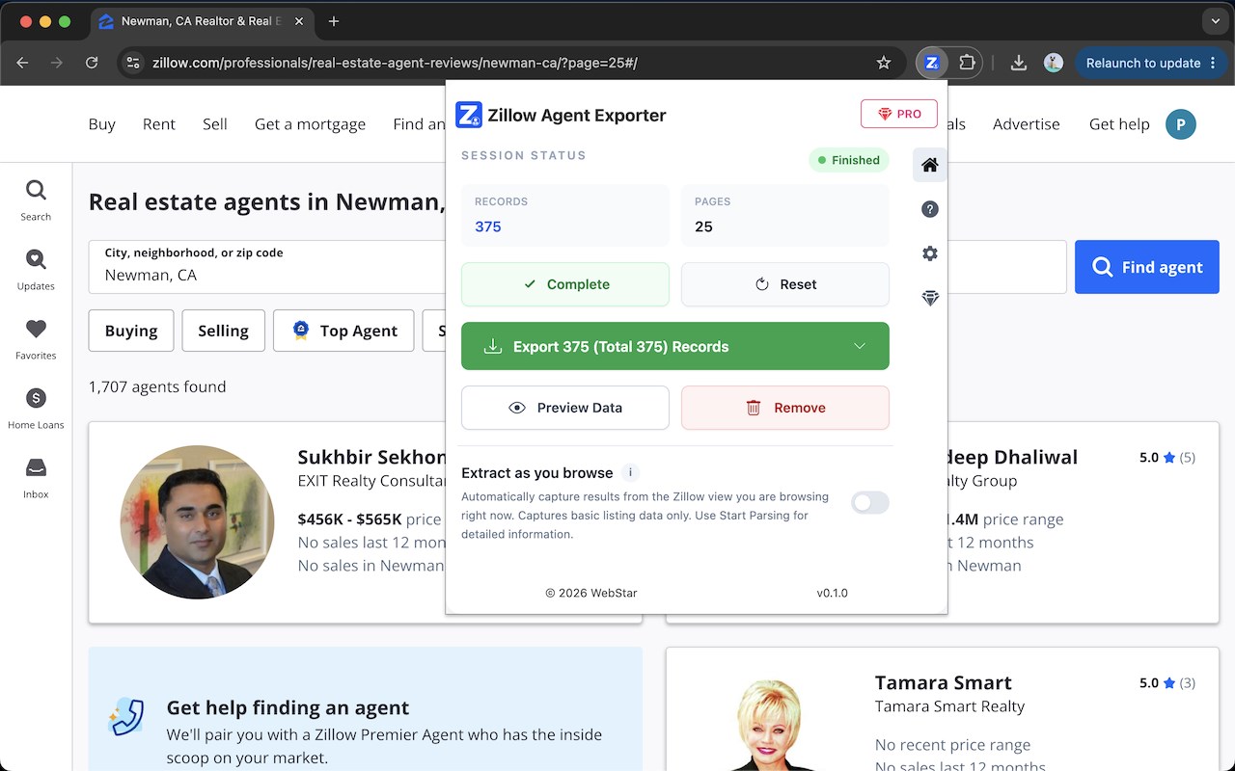Click the browser address bar URL
This screenshot has height=771, width=1235.
(x=396, y=63)
